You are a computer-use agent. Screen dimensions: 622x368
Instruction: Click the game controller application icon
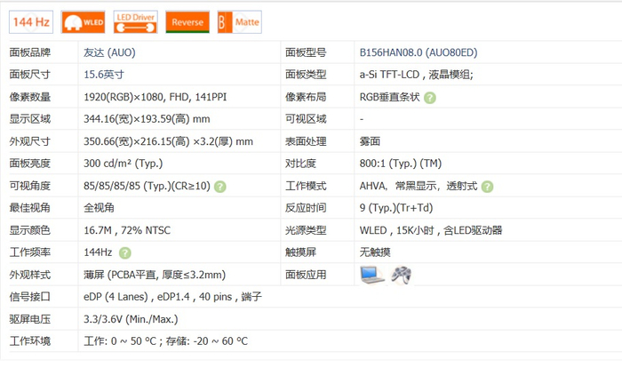click(401, 275)
